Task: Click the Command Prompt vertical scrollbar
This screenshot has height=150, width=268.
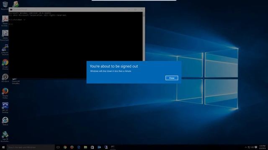Action: coord(144,36)
